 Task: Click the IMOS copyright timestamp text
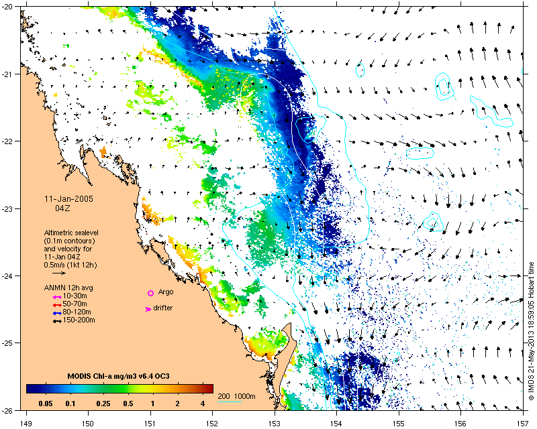[x=531, y=331]
